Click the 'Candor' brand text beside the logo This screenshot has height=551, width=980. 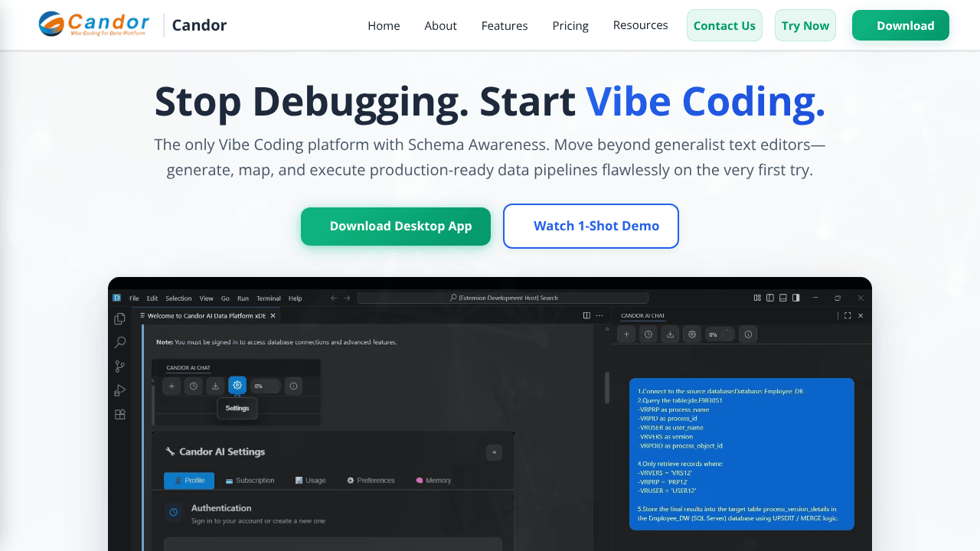pos(199,25)
